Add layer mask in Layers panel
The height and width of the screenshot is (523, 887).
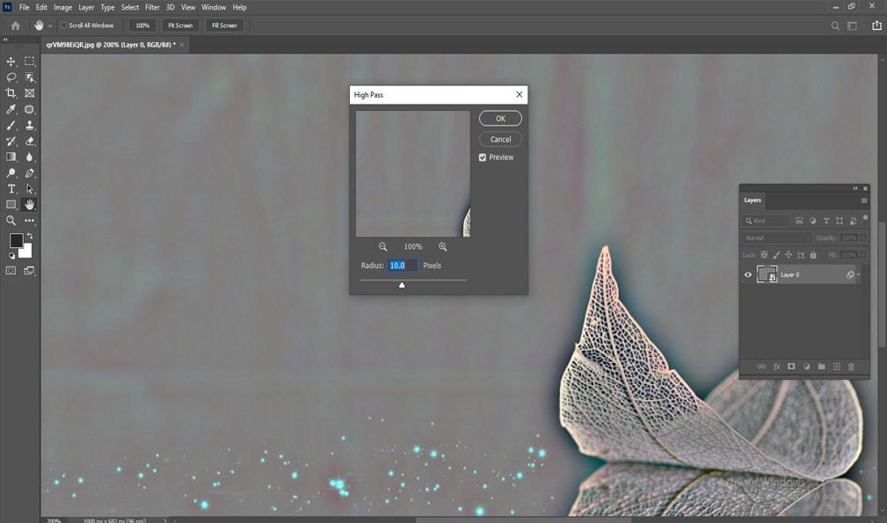tap(791, 367)
